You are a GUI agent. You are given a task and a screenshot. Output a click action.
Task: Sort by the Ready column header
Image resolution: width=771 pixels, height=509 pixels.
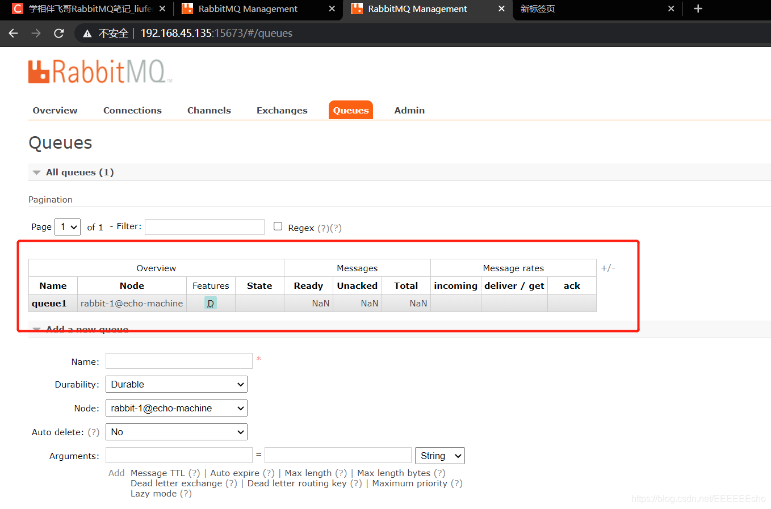[x=308, y=285]
